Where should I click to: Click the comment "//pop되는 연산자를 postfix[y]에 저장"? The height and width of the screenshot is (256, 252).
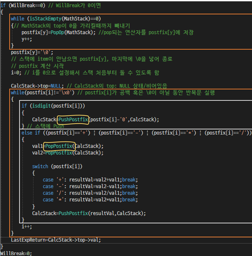(x=146, y=32)
